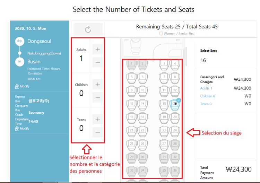Screen dimensions: 260x183
Task: Click the refresh seat selection icon
Action: click(x=88, y=29)
